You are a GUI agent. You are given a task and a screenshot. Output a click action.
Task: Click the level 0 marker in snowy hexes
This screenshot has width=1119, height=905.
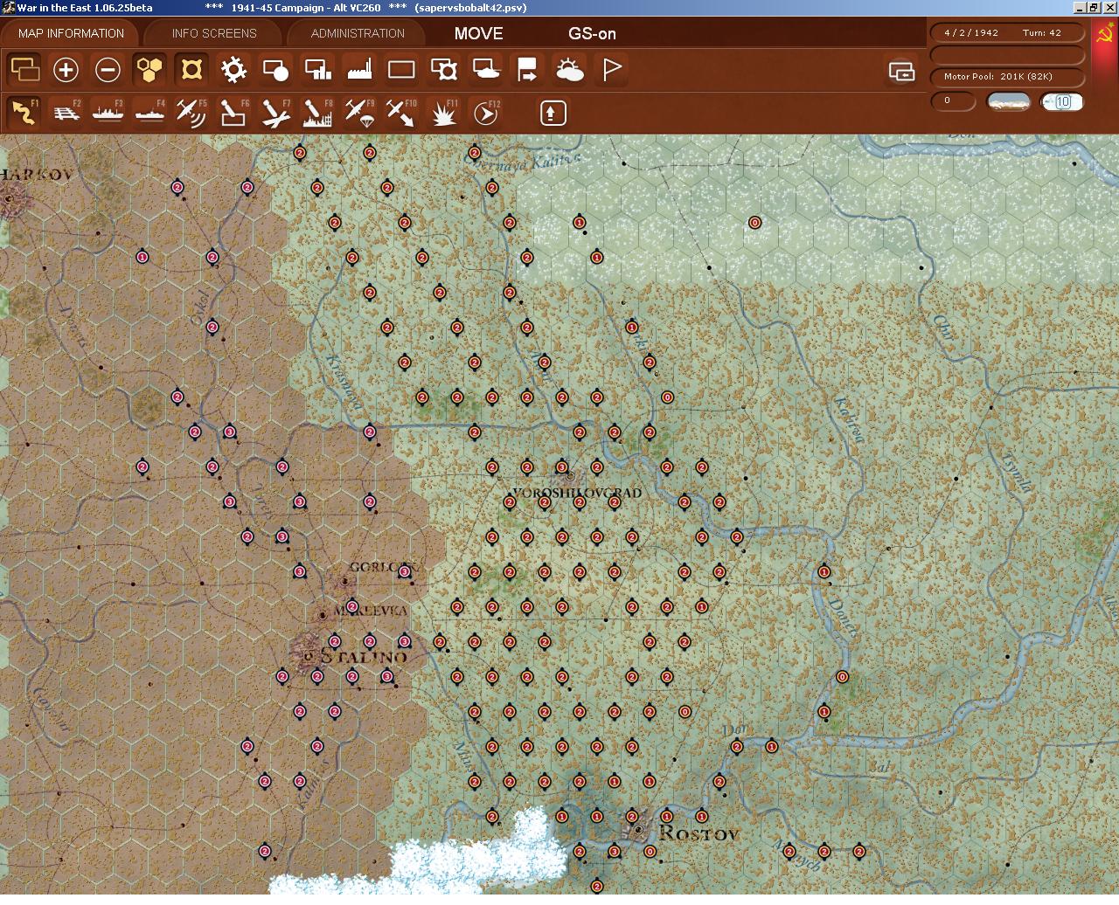[754, 223]
